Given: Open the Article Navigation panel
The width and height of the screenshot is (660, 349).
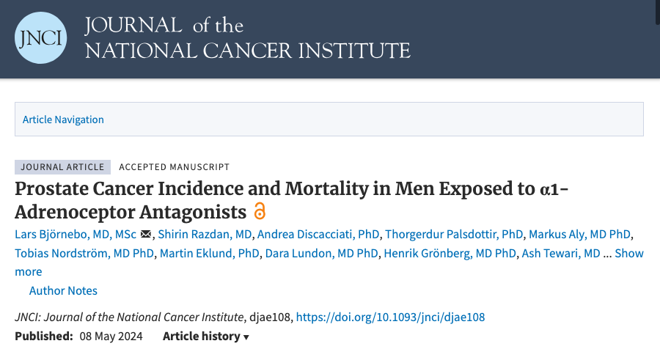Looking at the screenshot, I should point(63,120).
